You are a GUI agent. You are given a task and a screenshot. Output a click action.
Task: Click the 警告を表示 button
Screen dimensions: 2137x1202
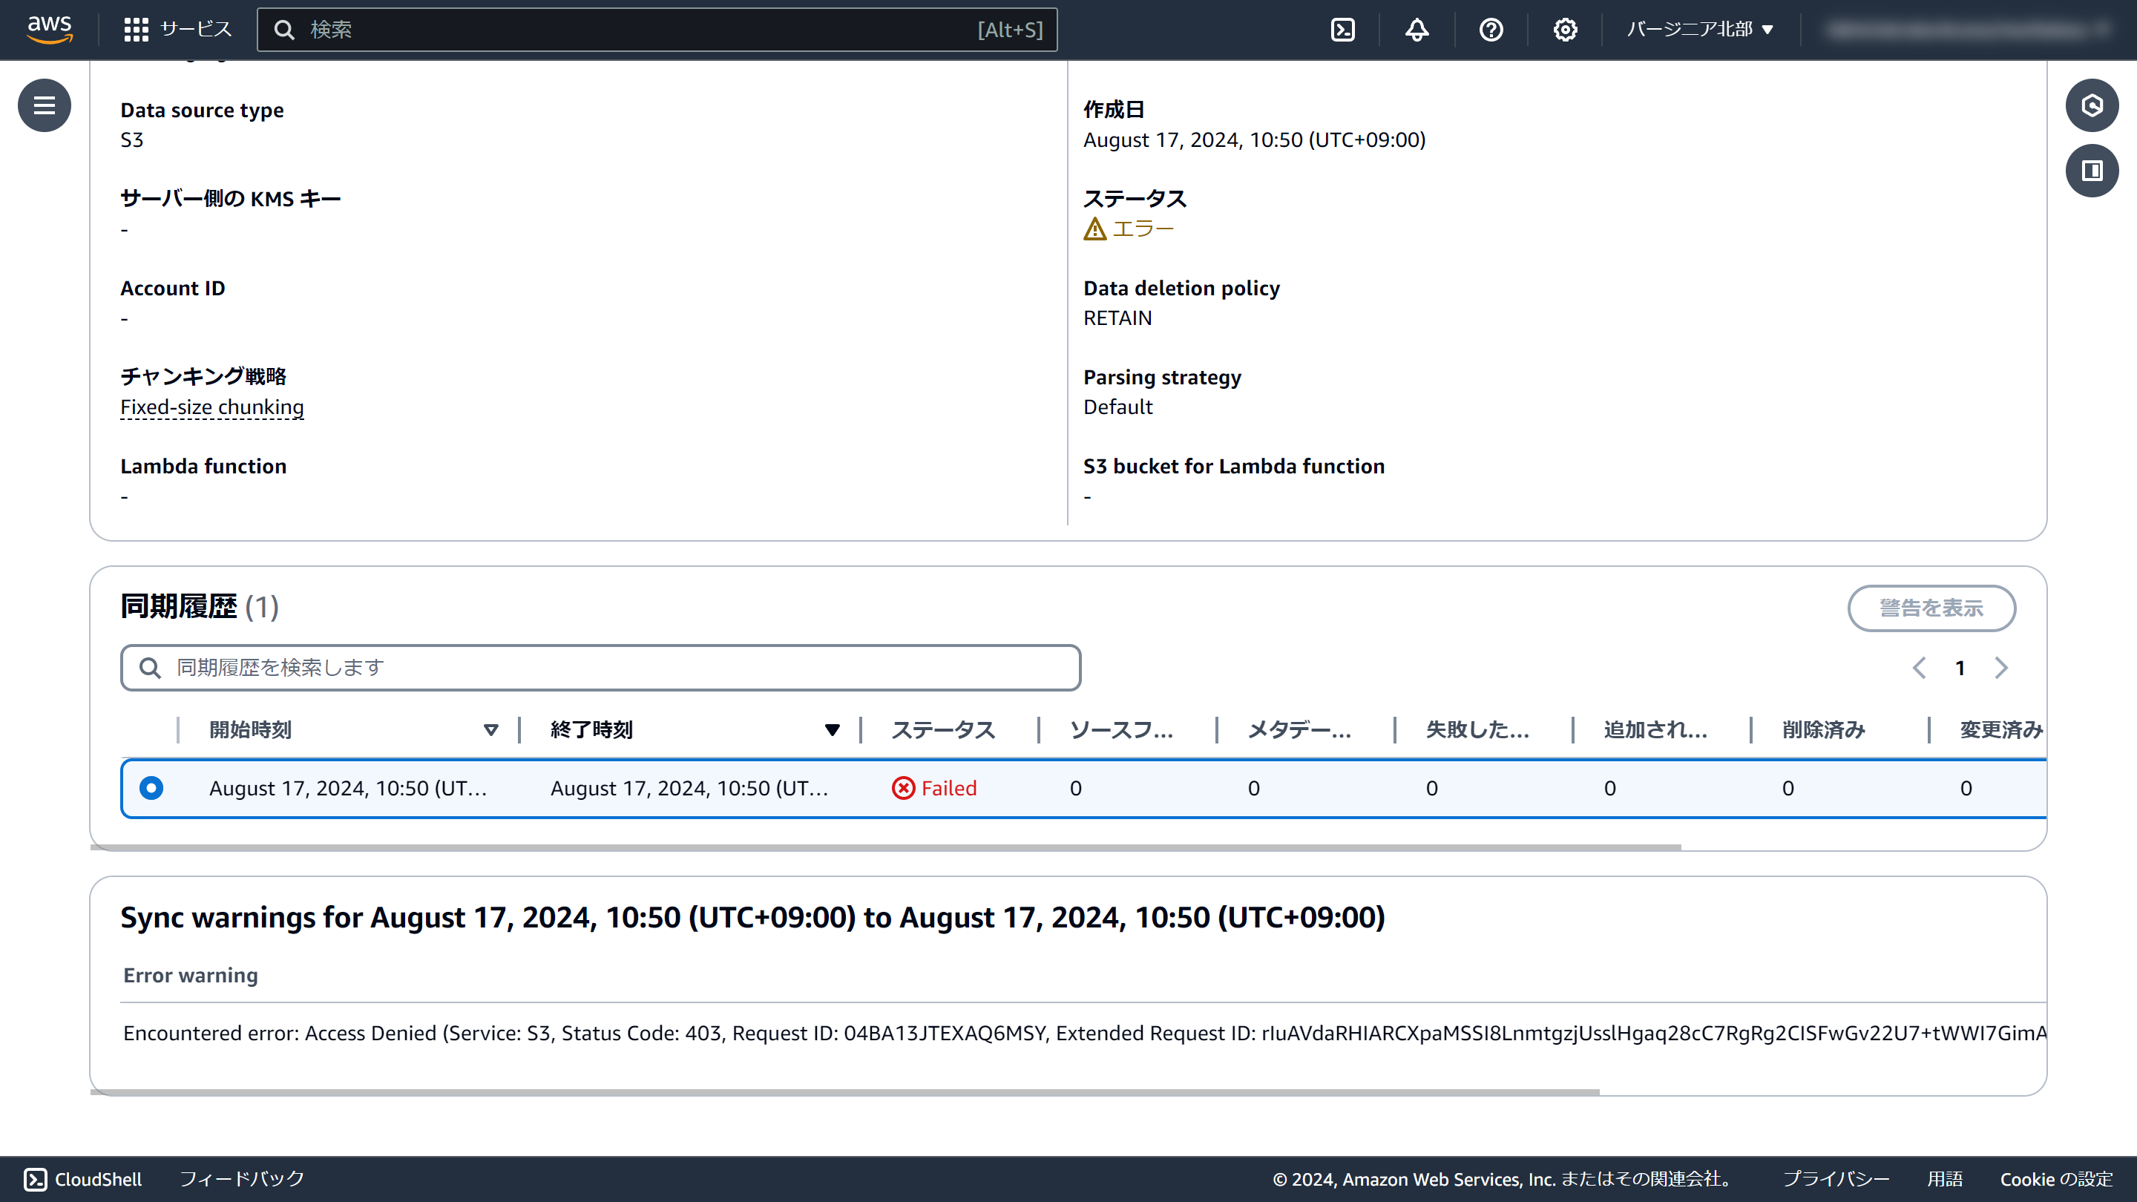point(1931,608)
